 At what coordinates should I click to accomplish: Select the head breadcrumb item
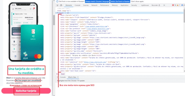(63, 74)
